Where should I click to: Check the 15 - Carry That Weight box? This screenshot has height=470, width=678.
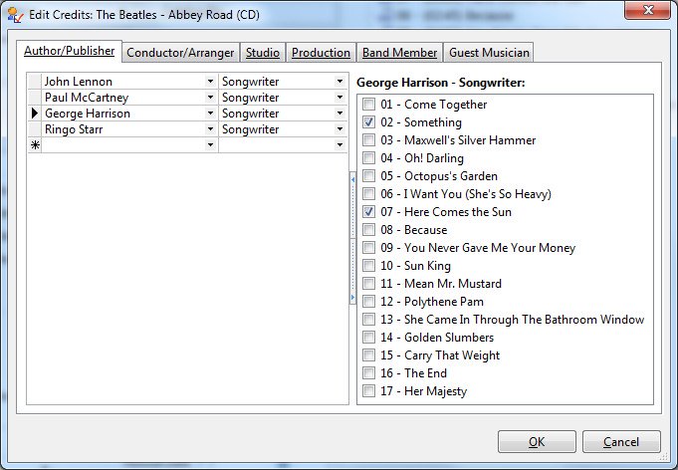tap(368, 355)
